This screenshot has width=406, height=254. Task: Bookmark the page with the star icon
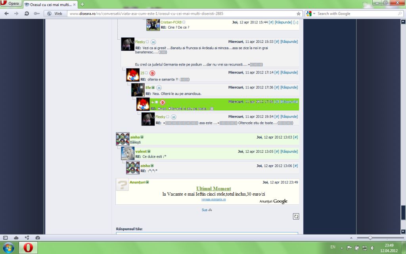coord(299,13)
